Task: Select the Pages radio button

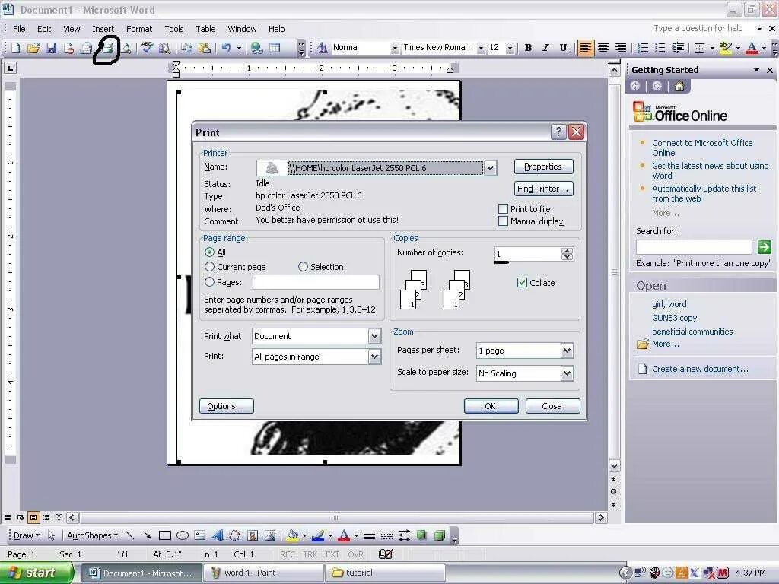Action: coord(210,282)
